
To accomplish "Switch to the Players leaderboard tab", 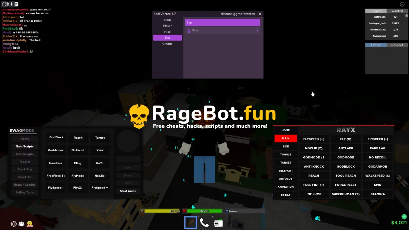I will (x=376, y=11).
